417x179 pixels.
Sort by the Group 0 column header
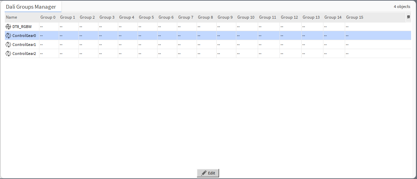(49, 17)
